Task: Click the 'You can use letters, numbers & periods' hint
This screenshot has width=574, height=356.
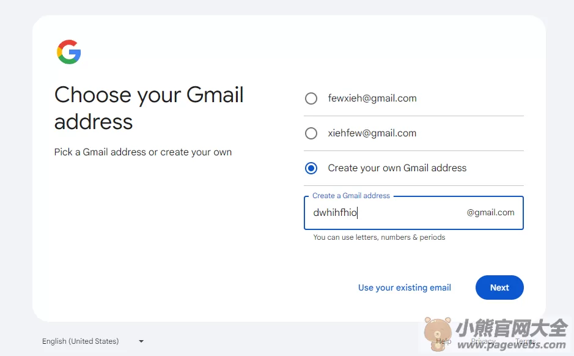Action: point(379,237)
